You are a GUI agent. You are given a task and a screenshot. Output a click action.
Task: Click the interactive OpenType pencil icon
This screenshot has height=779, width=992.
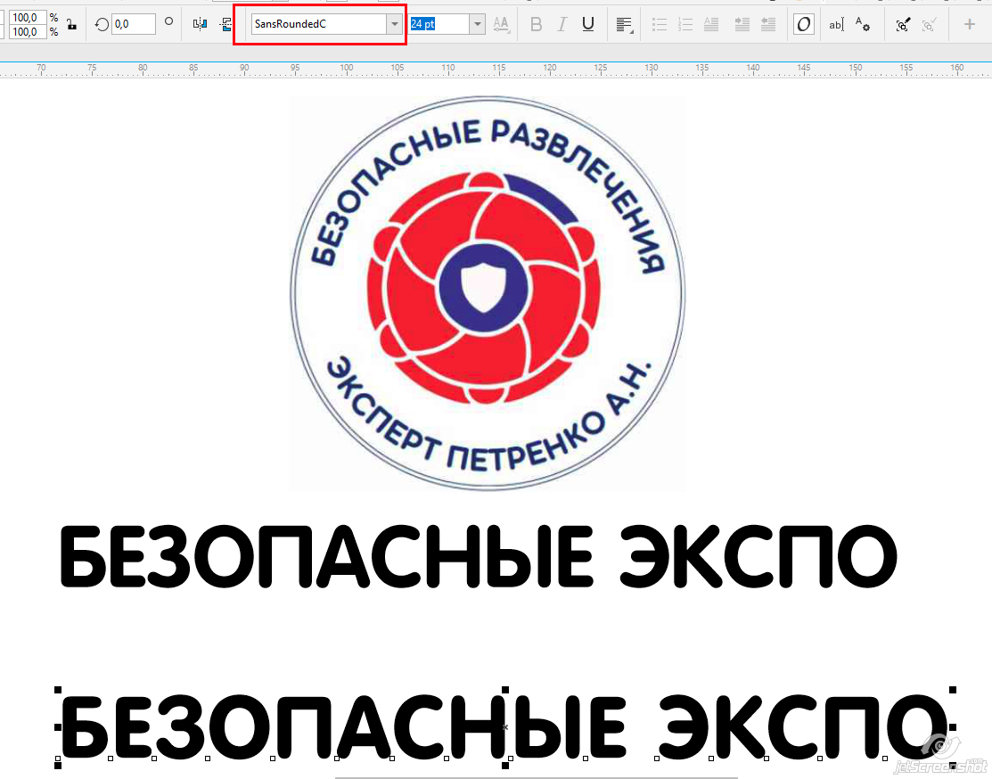click(x=903, y=24)
